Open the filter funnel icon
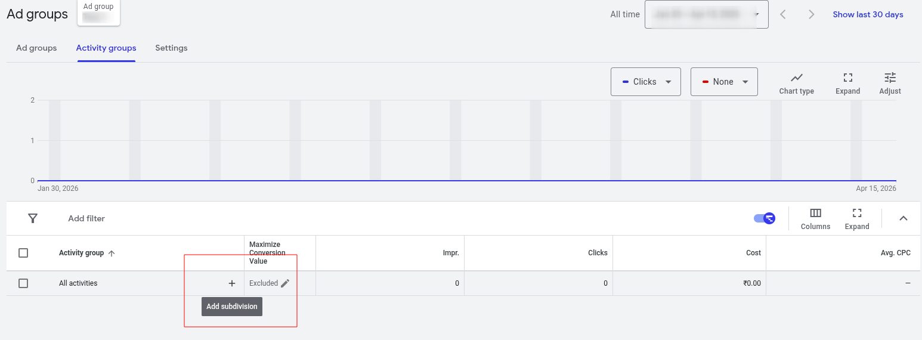This screenshot has height=340, width=922. pos(33,218)
